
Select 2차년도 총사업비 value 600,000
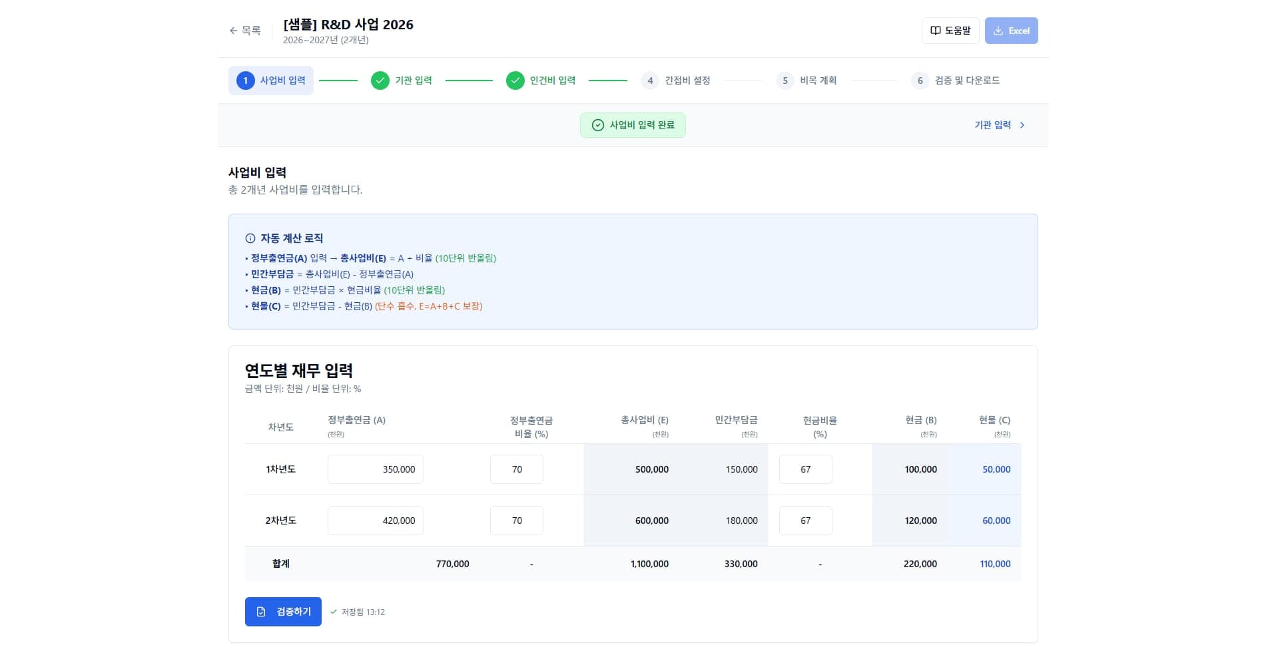[652, 521]
